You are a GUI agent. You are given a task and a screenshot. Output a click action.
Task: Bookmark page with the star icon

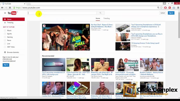coord(161,8)
